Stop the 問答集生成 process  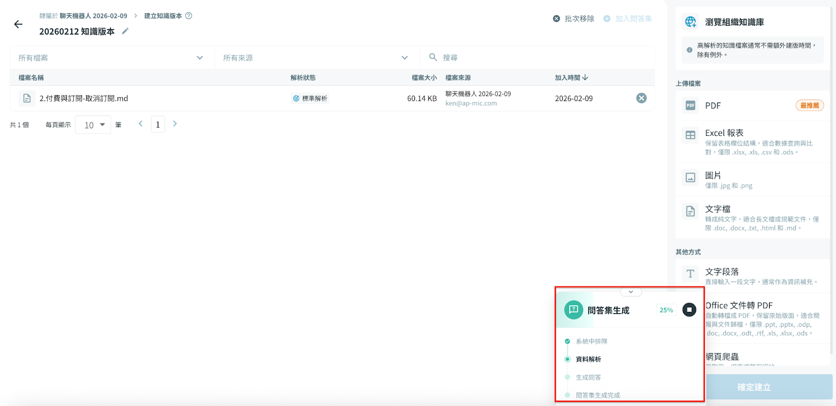coord(689,310)
